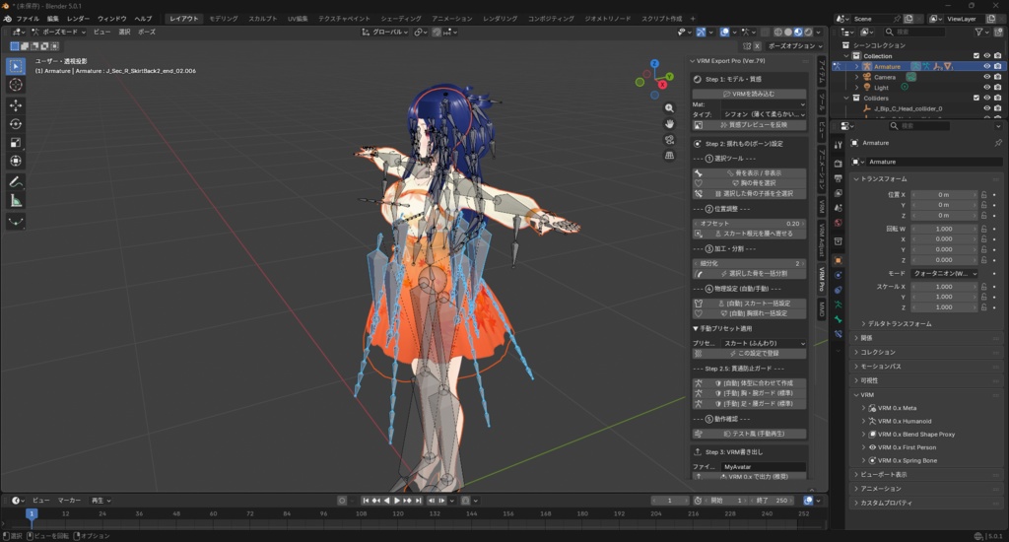Screen dimensions: 1009x542
Task: Open the World properties tab icon
Action: 838,223
